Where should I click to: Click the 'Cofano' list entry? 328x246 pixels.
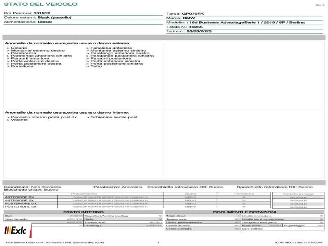[x=19, y=48]
